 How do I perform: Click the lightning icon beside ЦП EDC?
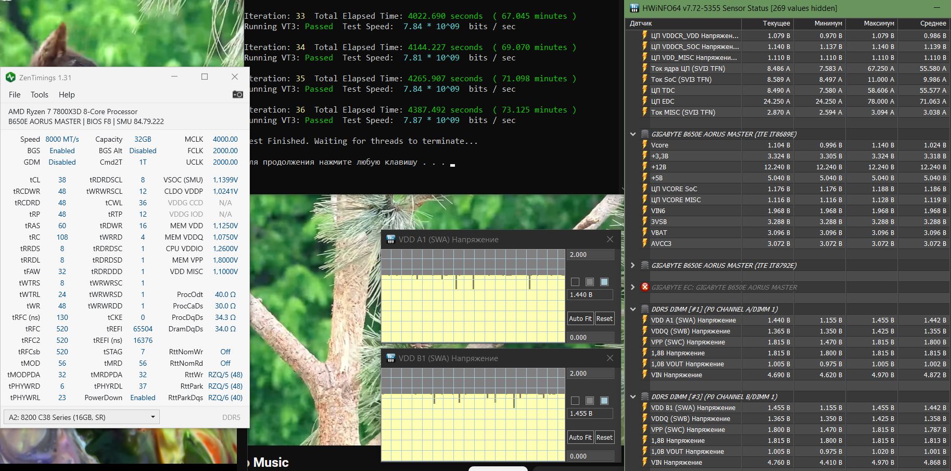pyautogui.click(x=645, y=101)
